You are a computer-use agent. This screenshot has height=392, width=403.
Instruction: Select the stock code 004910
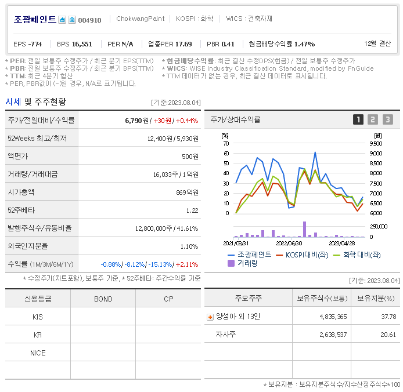tap(89, 20)
